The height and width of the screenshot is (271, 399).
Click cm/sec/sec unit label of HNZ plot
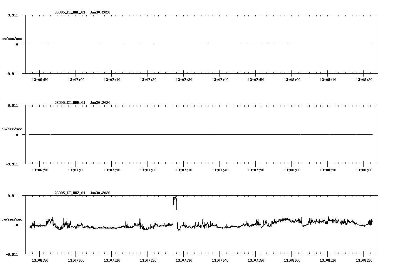pos(12,220)
